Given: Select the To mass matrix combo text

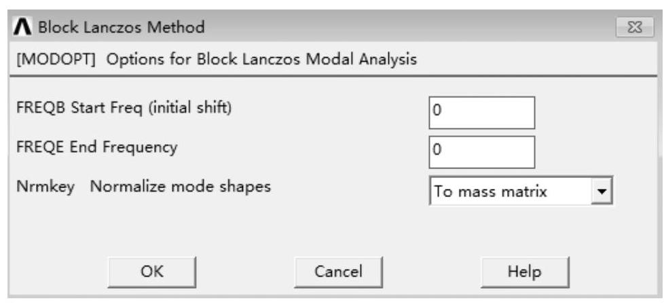Looking at the screenshot, I should coord(491,192).
